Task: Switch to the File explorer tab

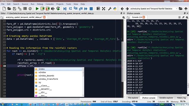Action: click(x=133, y=98)
